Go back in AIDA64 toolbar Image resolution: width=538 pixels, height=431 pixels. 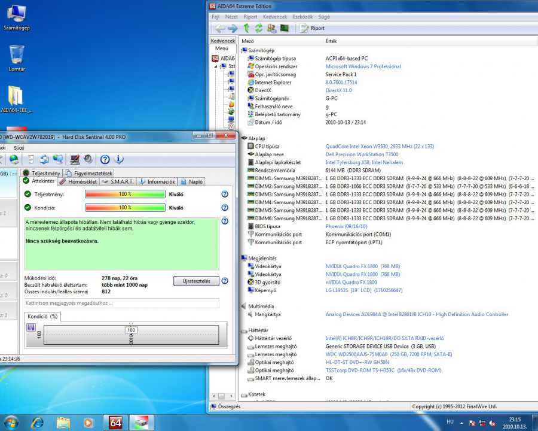219,28
